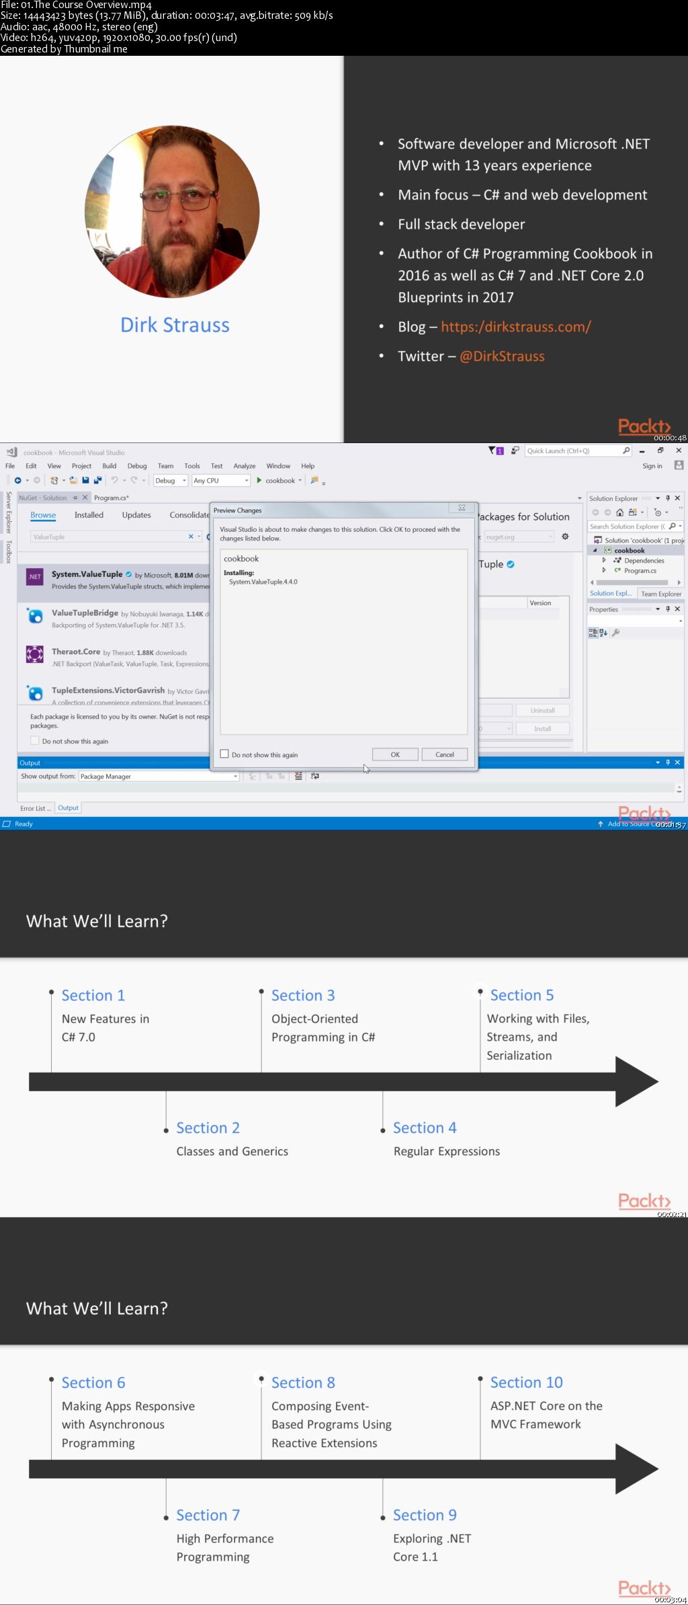Click the Find in Files toolbar icon

tap(314, 480)
